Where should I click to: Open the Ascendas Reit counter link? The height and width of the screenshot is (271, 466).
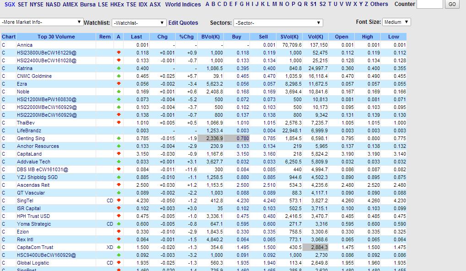click(33, 185)
